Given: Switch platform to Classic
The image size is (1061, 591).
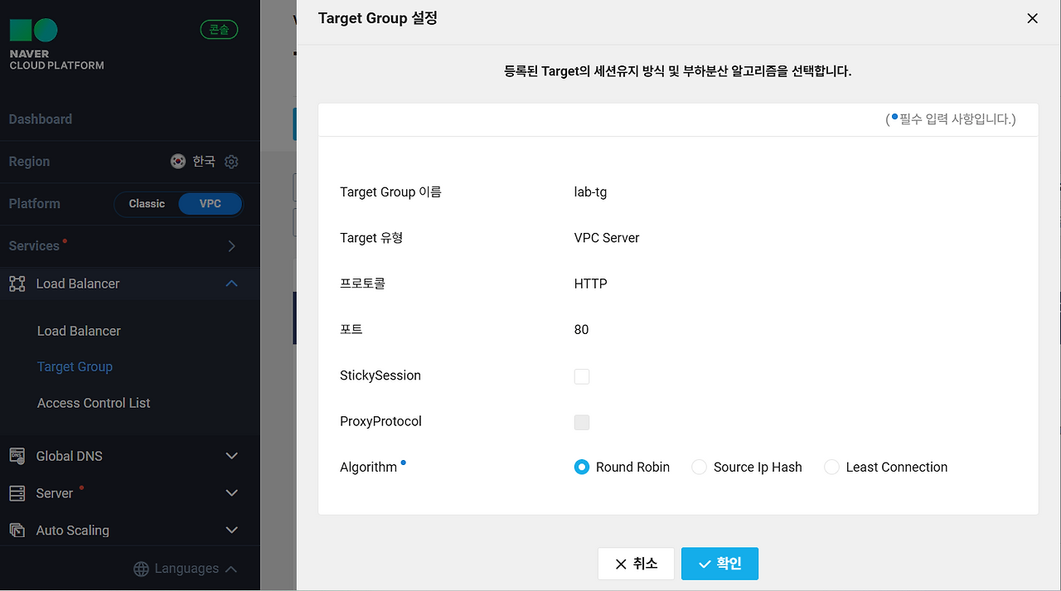Looking at the screenshot, I should click(x=147, y=204).
